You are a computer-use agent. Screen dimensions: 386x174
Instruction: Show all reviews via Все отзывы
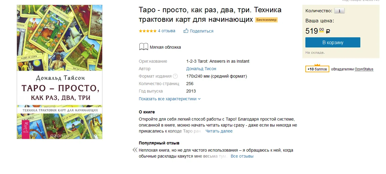click(242, 156)
